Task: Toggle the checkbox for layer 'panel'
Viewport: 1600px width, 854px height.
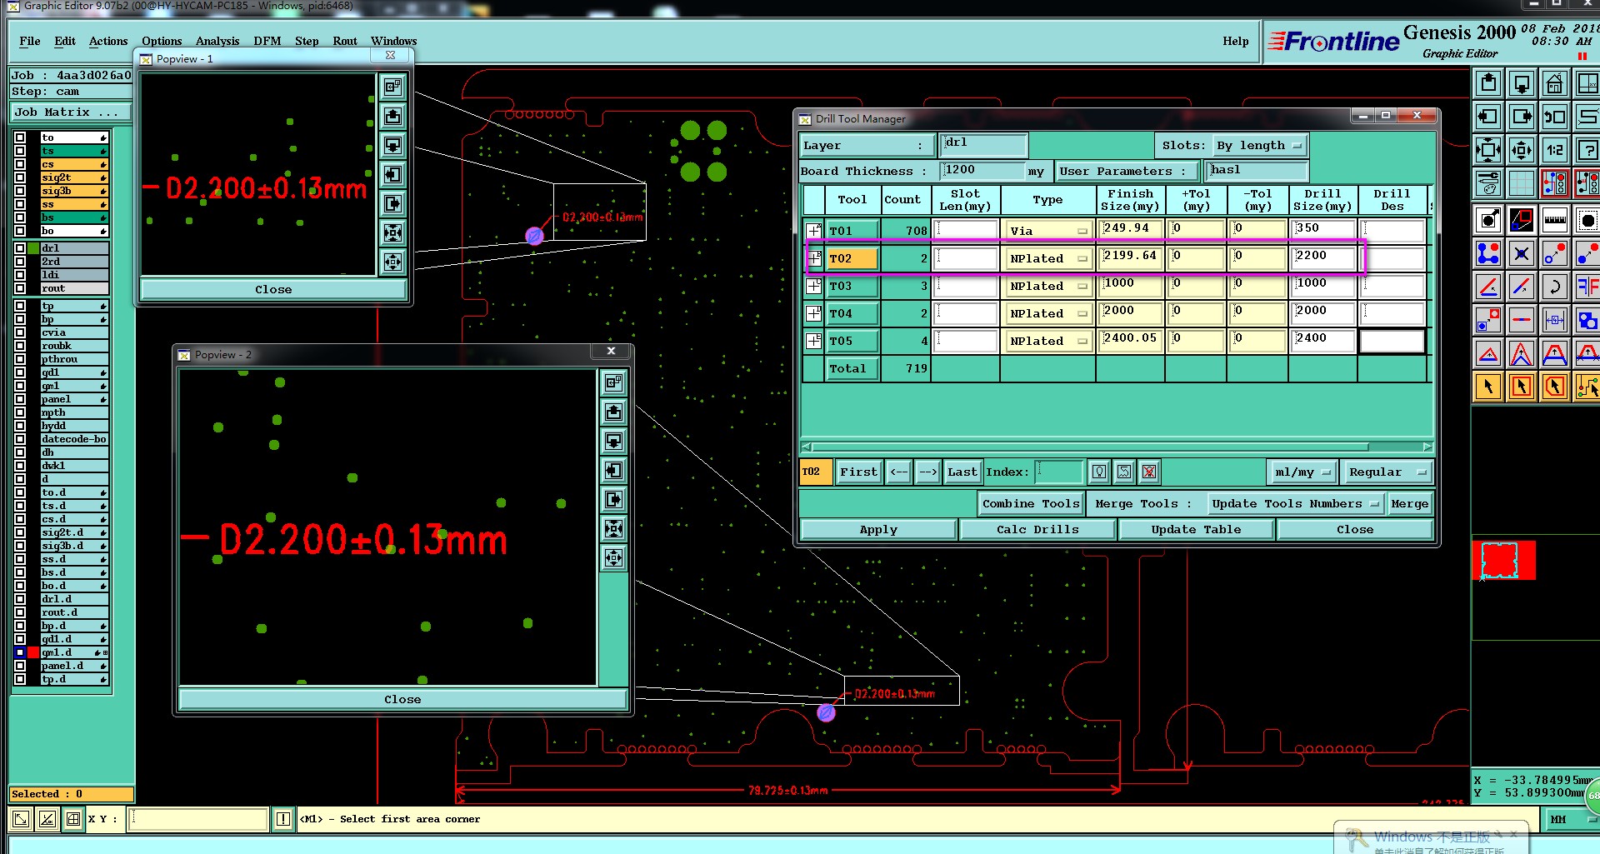Action: click(x=20, y=399)
